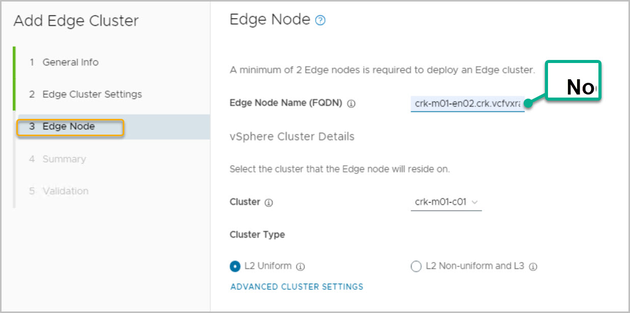
Task: Open step 5 Validation
Action: (65, 191)
